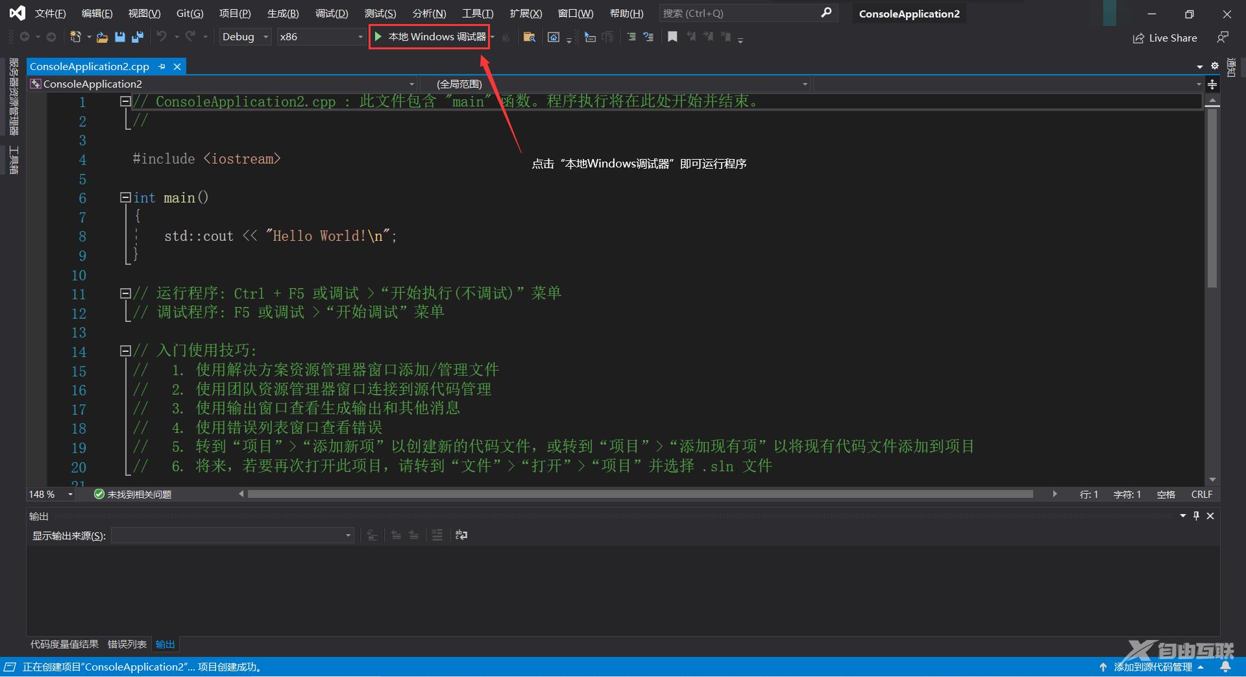Open Find in Files folder-search icon
1246x677 pixels.
[529, 37]
